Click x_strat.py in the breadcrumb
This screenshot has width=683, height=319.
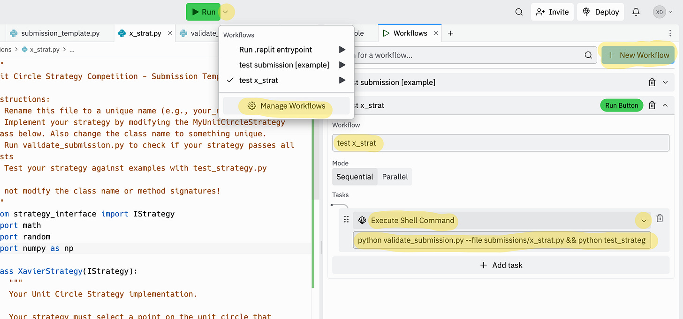(45, 49)
